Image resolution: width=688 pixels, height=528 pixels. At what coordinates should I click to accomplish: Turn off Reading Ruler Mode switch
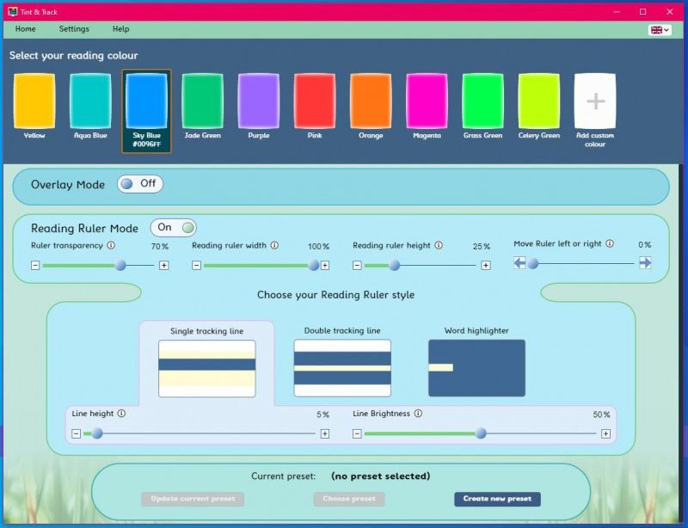point(174,227)
